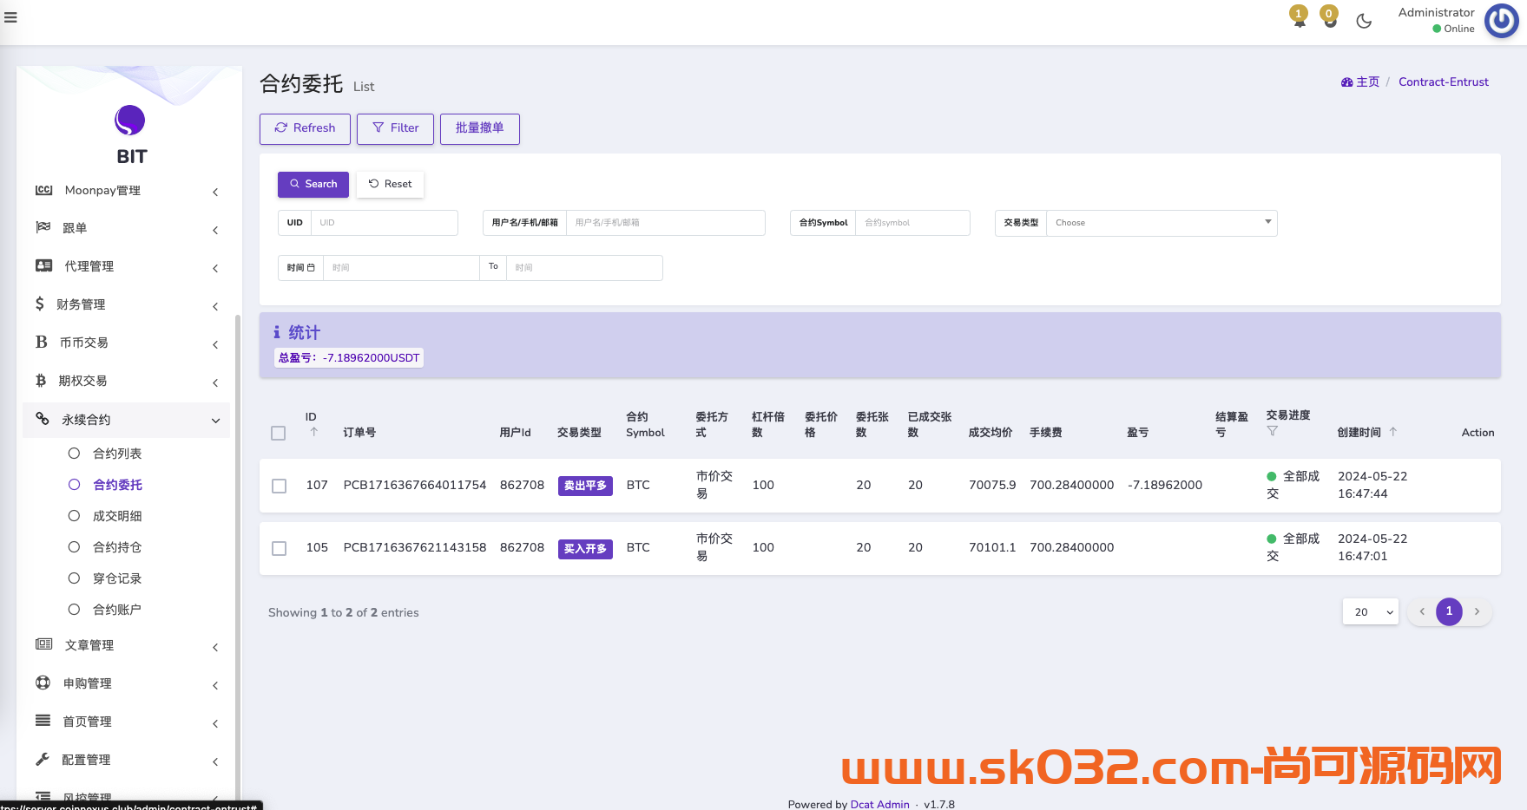Expand 代理管理 chevron
1527x810 pixels.
pos(215,268)
